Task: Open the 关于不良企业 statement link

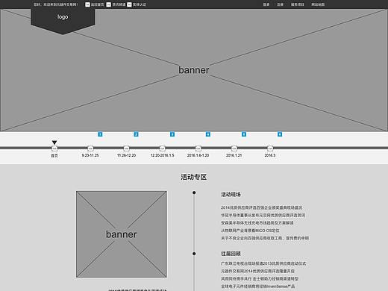Action: 265,238
